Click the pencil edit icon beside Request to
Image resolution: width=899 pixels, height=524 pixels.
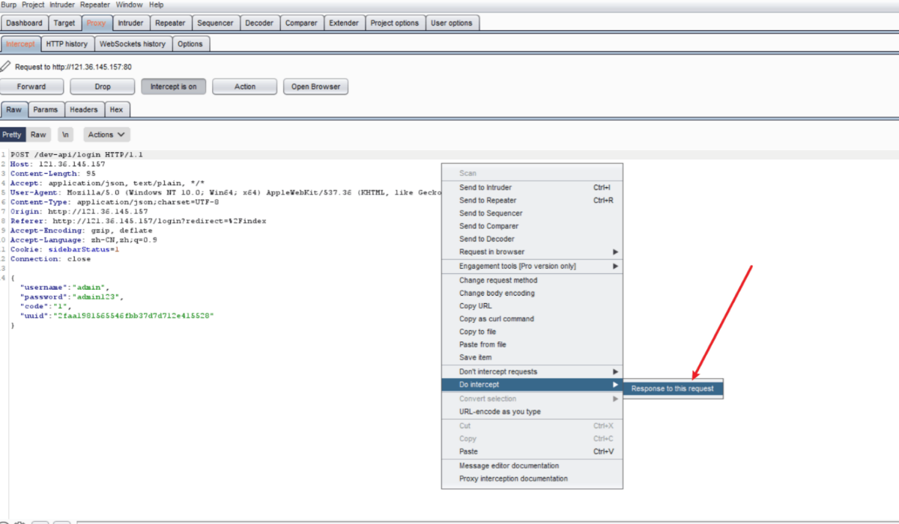tap(6, 67)
